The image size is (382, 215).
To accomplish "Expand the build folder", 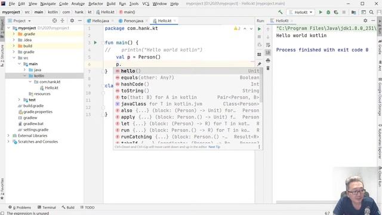I will point(14,46).
